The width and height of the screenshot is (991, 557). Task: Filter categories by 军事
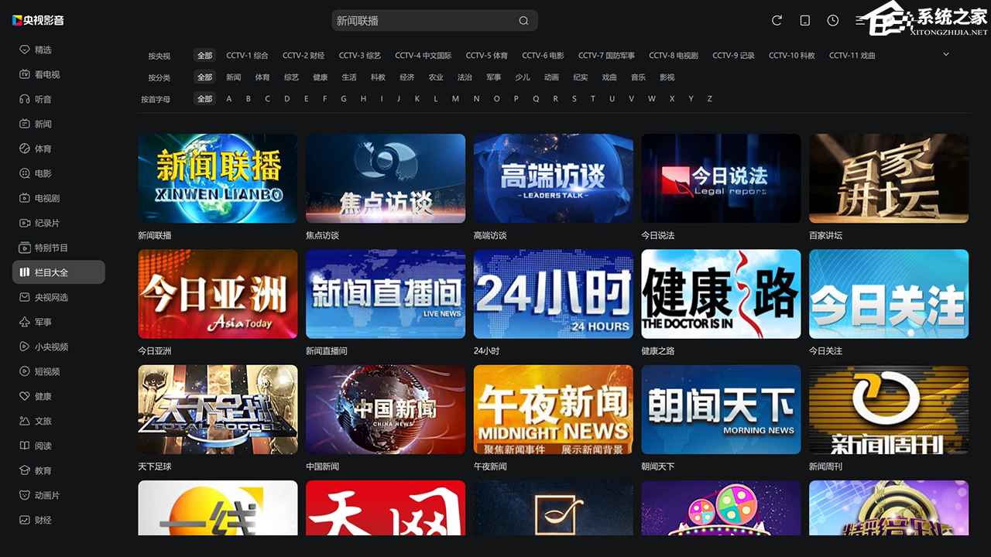tap(493, 77)
